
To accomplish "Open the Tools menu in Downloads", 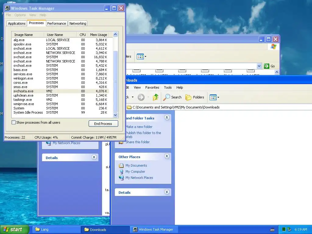I will [x=168, y=87].
